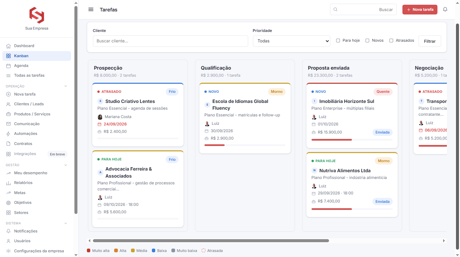Click the Sua Empresa logo
The height and width of the screenshot is (257, 460).
click(37, 15)
